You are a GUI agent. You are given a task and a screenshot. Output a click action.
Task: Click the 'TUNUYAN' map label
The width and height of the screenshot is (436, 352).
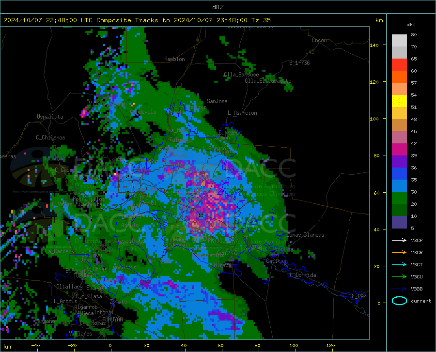(x=112, y=320)
